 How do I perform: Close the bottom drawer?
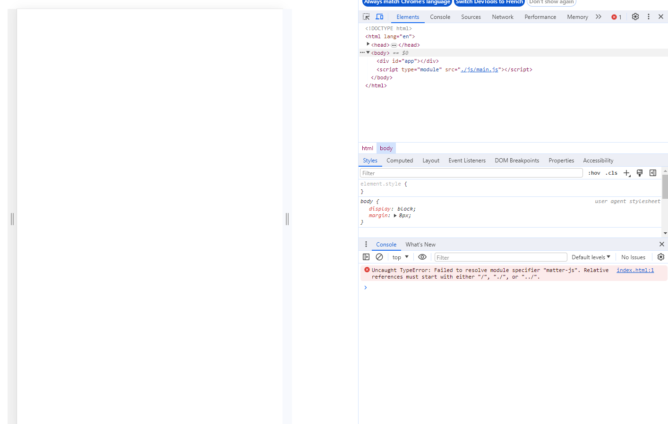click(662, 244)
